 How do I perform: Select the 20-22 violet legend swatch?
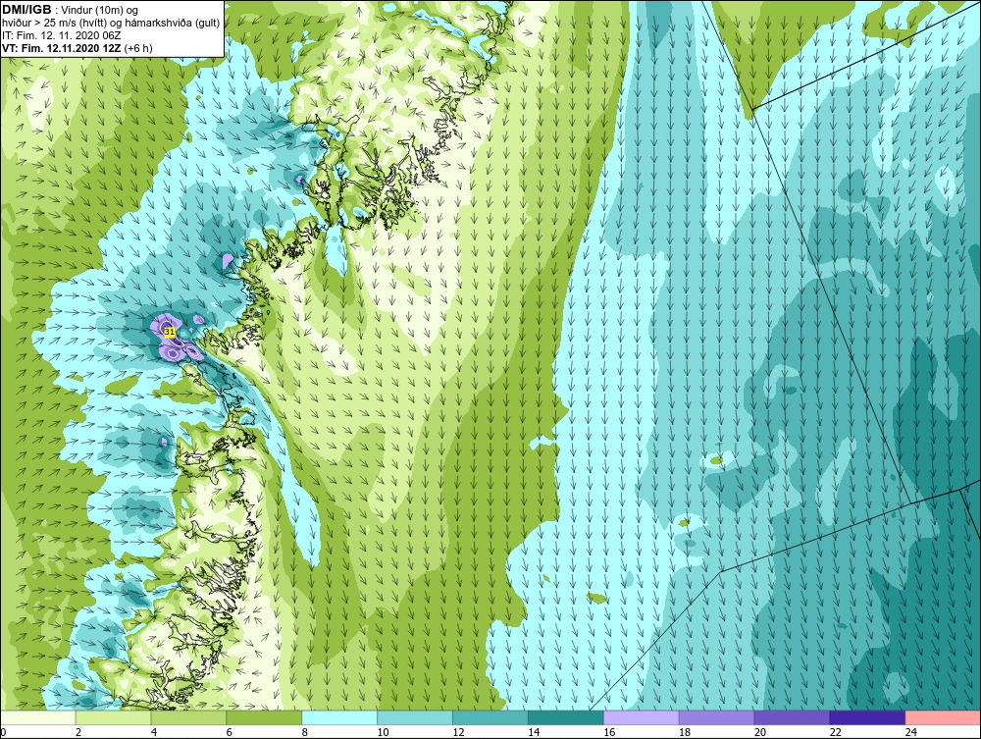click(x=792, y=717)
